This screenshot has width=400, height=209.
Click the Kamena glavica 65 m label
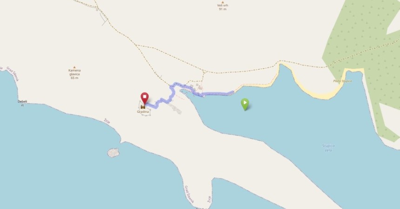74,74
